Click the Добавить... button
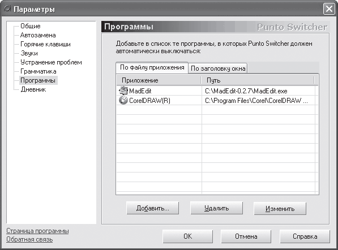 [153, 208]
